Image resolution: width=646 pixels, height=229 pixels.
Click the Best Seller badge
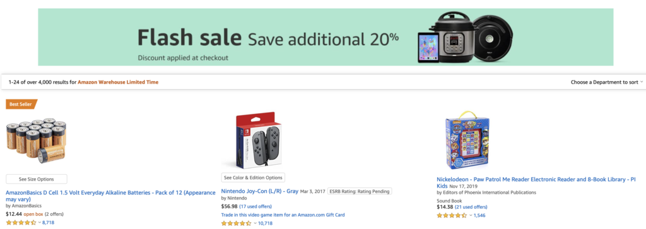(21, 104)
